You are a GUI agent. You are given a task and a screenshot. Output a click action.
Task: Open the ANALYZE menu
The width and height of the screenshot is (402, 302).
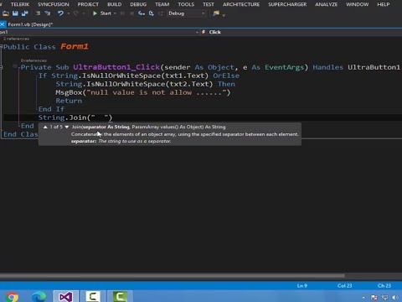click(x=326, y=4)
